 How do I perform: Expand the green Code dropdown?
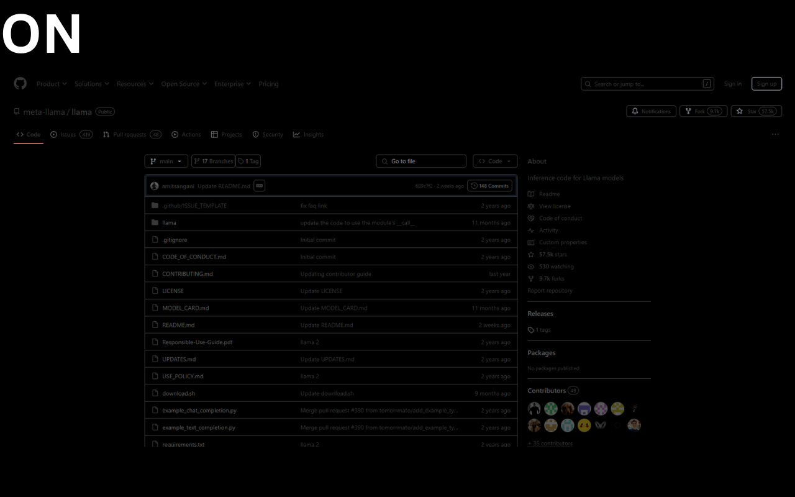coord(495,161)
